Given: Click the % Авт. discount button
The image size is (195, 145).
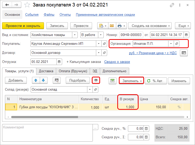Looking at the screenshot, I should tap(156, 81).
